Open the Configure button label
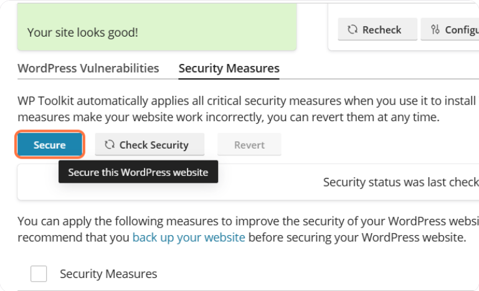The image size is (479, 291). point(461,29)
